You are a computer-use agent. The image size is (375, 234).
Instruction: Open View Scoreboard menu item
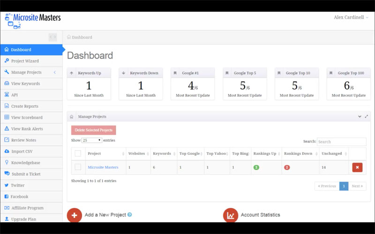click(x=31, y=117)
